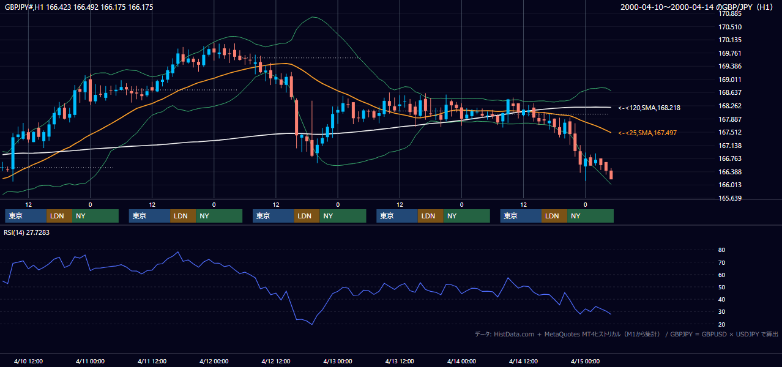Select the 120 SMA label reading 168.218

(x=649, y=108)
